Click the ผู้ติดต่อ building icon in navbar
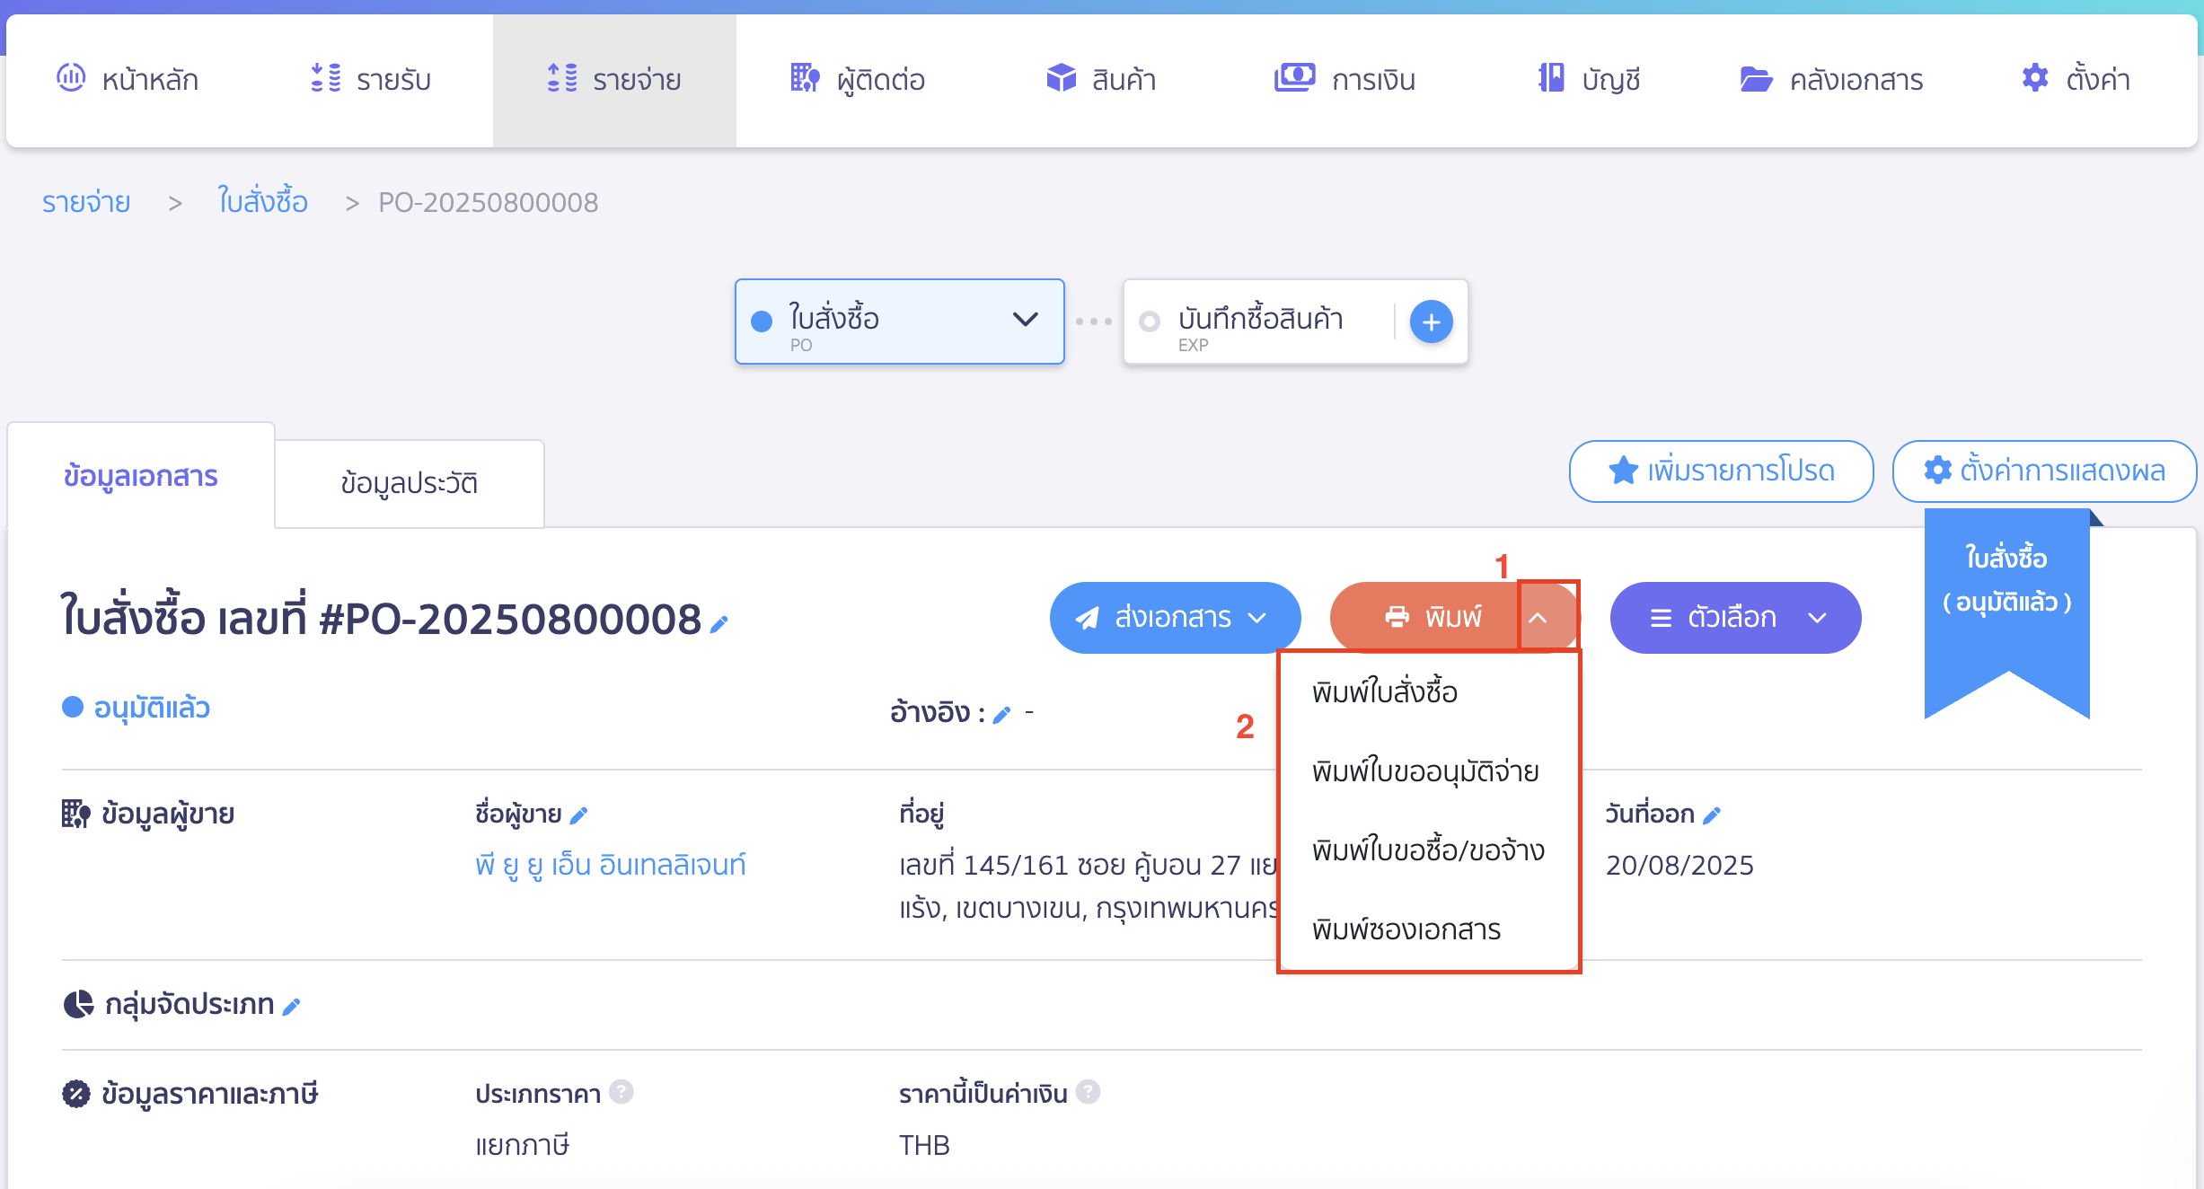 [805, 78]
